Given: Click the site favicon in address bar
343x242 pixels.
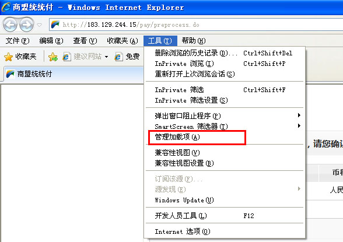Looking at the screenshot, I should [x=55, y=24].
